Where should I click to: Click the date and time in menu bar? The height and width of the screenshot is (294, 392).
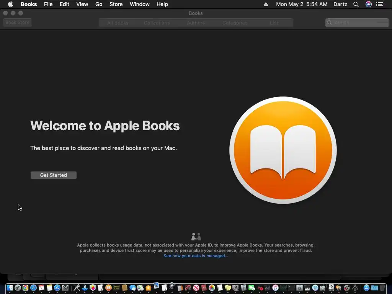[302, 4]
